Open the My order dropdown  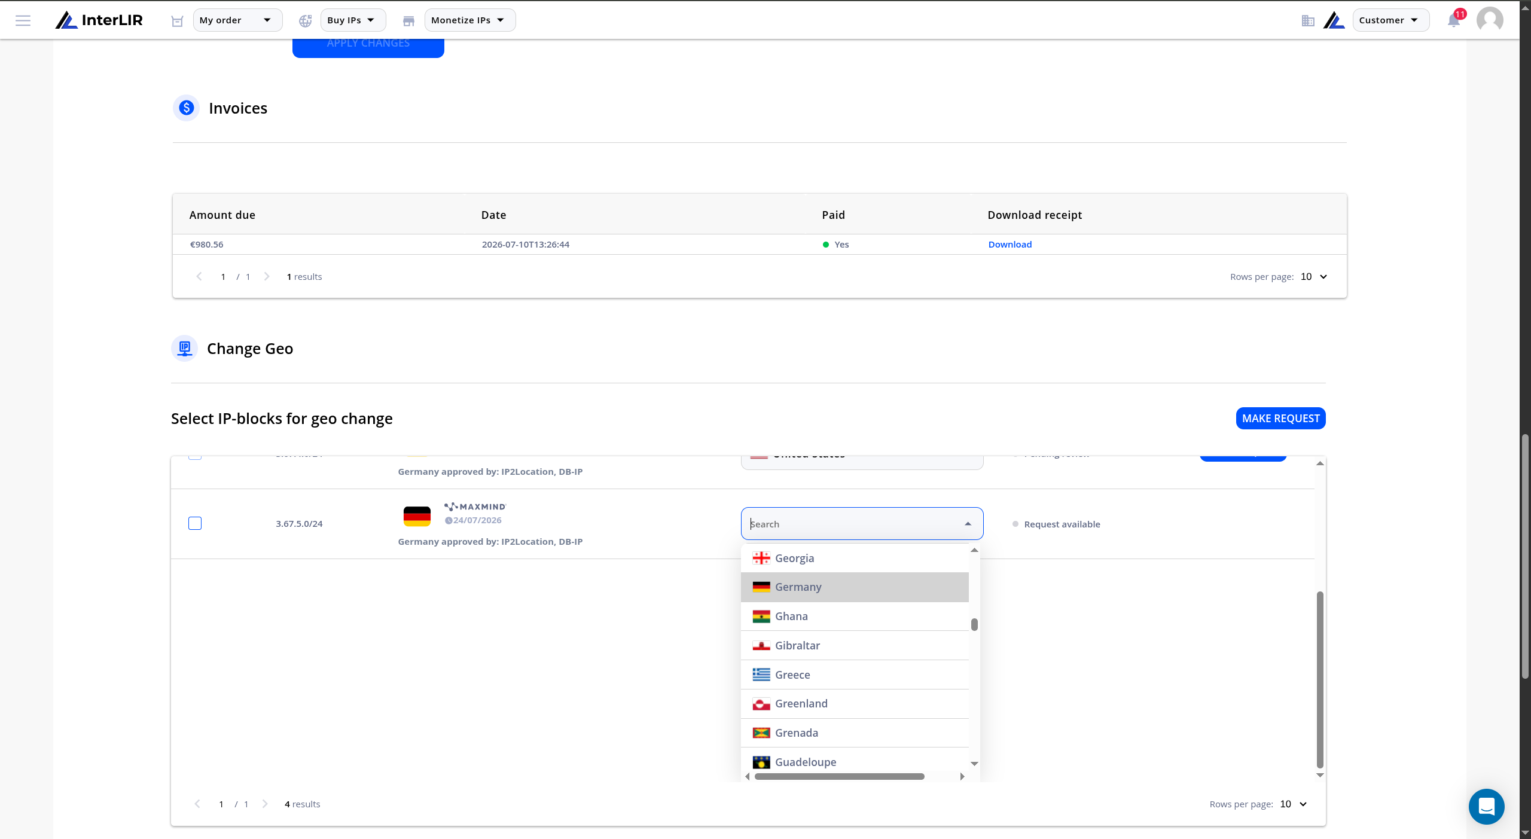tap(237, 20)
